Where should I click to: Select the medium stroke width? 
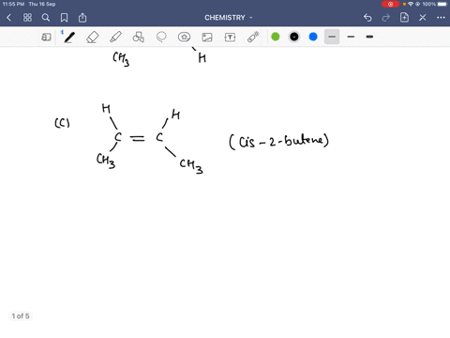point(351,37)
